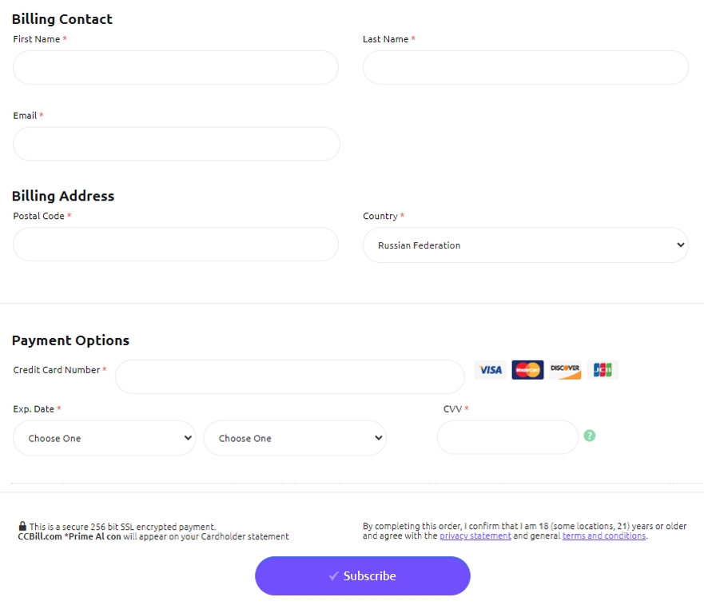Open the second Exp. Date Choose One dropdown
This screenshot has height=605, width=704.
pyautogui.click(x=295, y=438)
